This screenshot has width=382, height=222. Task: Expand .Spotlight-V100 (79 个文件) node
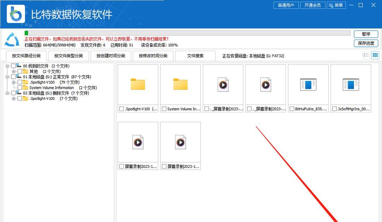[14, 82]
